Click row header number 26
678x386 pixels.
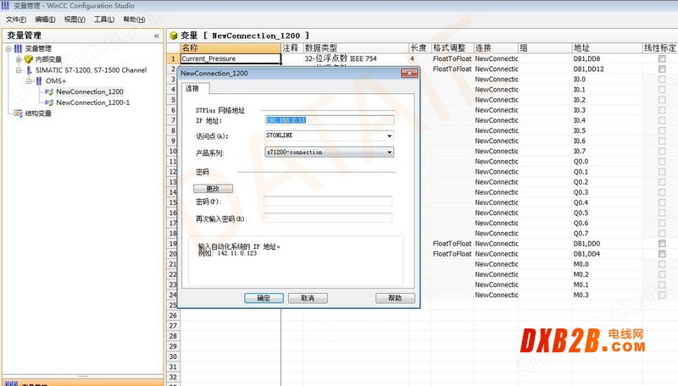click(x=173, y=316)
